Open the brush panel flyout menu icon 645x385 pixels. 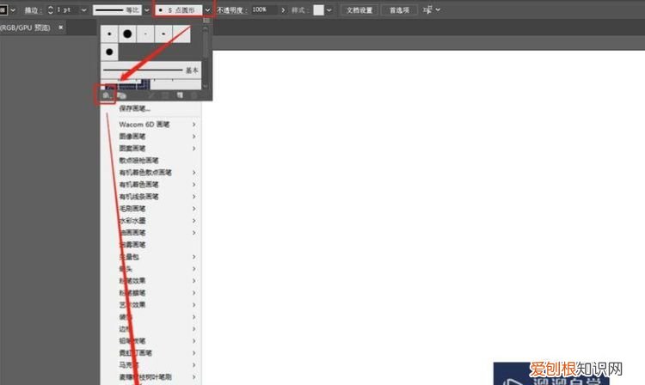tap(206, 20)
